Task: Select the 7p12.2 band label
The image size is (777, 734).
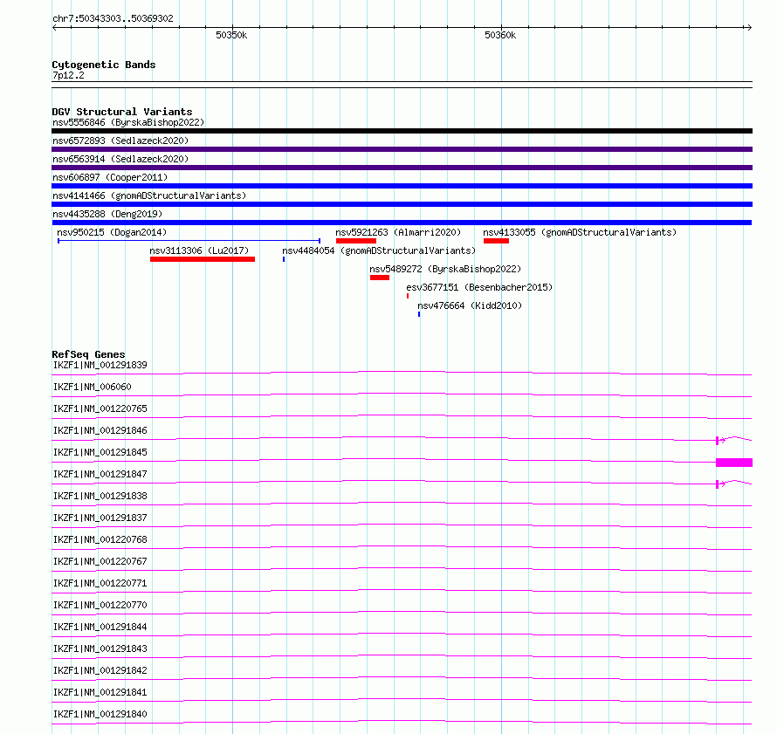Action: (68, 75)
